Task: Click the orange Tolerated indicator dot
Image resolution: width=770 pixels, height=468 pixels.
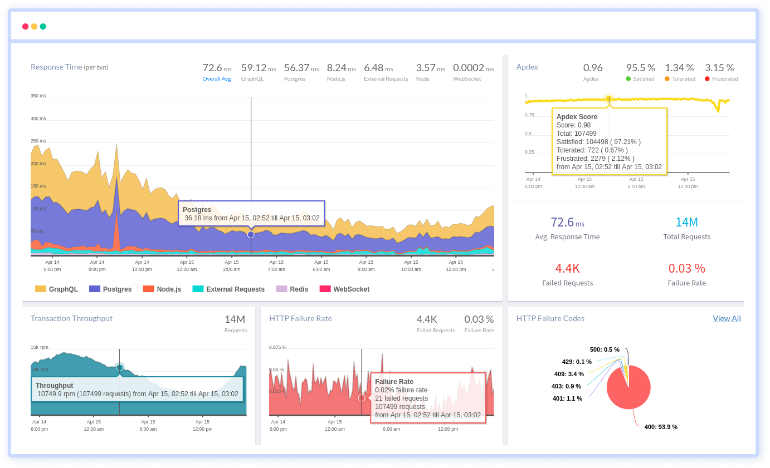Action: 667,78
